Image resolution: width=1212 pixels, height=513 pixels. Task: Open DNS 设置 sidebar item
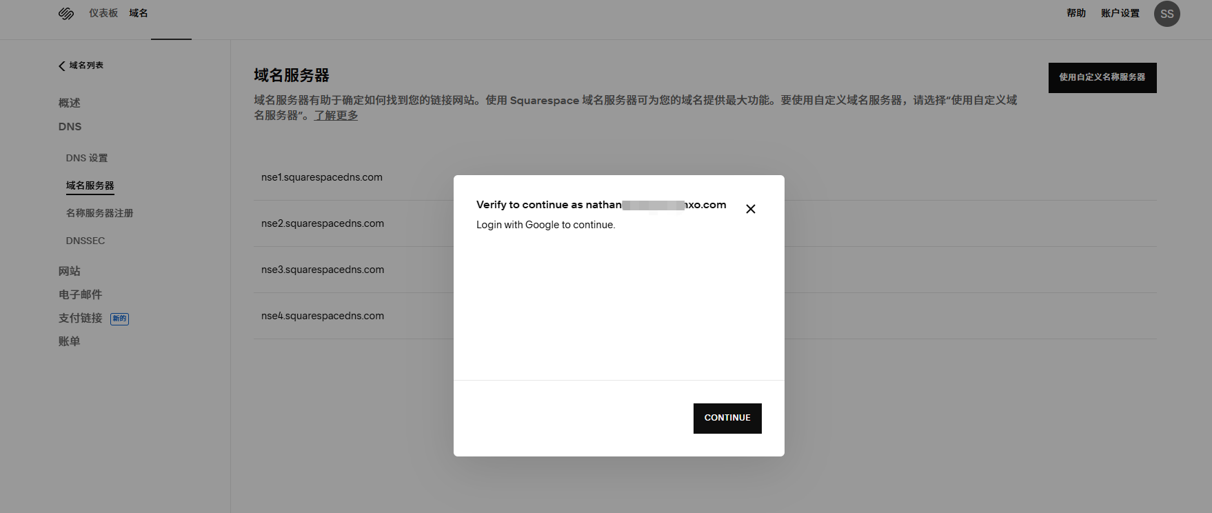click(x=87, y=158)
